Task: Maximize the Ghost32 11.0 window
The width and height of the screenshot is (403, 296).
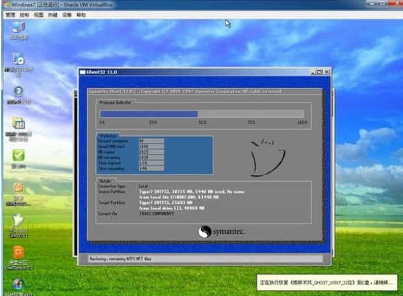Action: pyautogui.click(x=319, y=72)
